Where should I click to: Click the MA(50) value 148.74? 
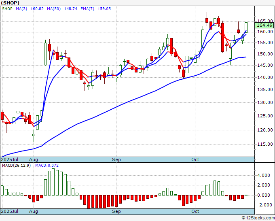[x=70, y=9]
